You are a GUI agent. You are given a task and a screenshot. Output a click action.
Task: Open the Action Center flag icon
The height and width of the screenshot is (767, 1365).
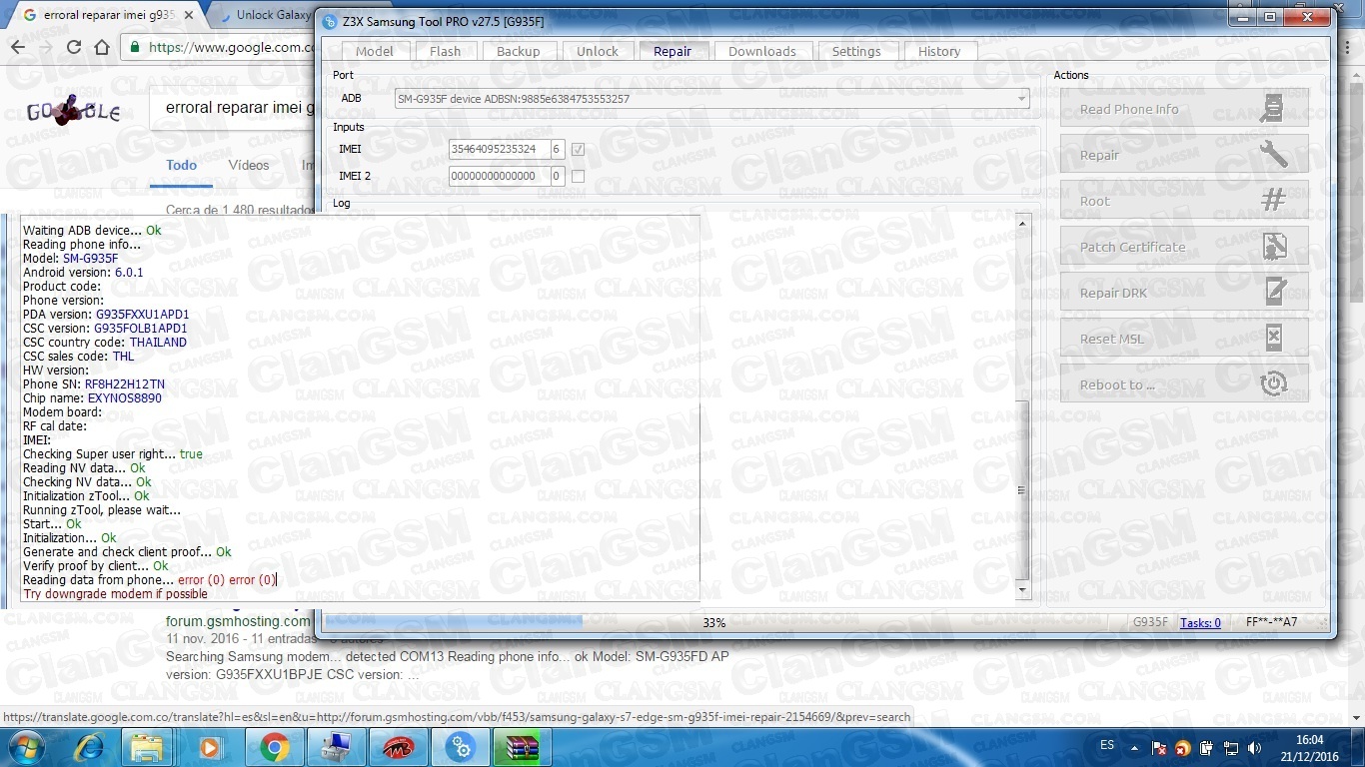click(1159, 747)
